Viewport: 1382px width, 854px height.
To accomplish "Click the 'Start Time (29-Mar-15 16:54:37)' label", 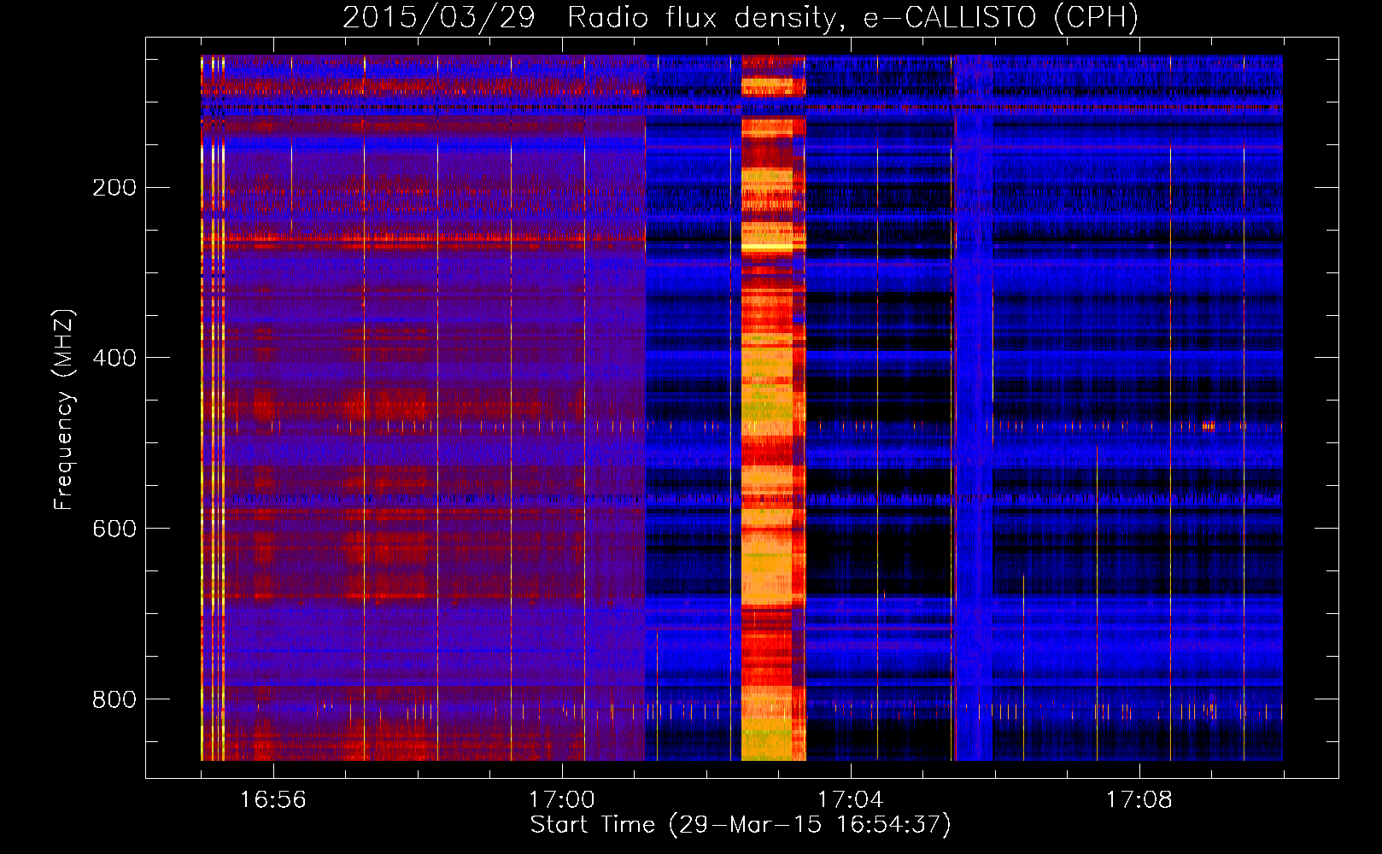I will point(741,825).
